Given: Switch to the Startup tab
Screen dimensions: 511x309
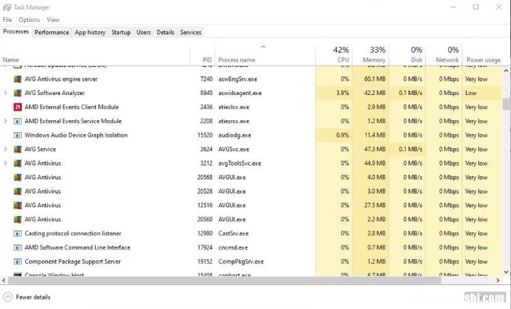Looking at the screenshot, I should [x=121, y=32].
